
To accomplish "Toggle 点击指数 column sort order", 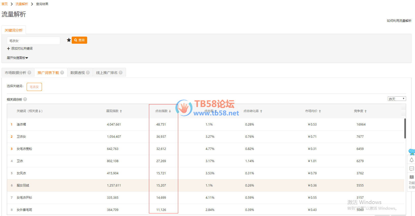I will click(x=170, y=111).
